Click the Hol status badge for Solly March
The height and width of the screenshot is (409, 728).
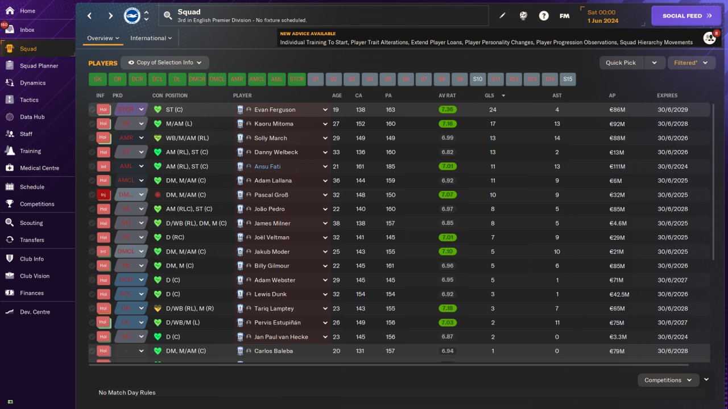[x=103, y=138]
